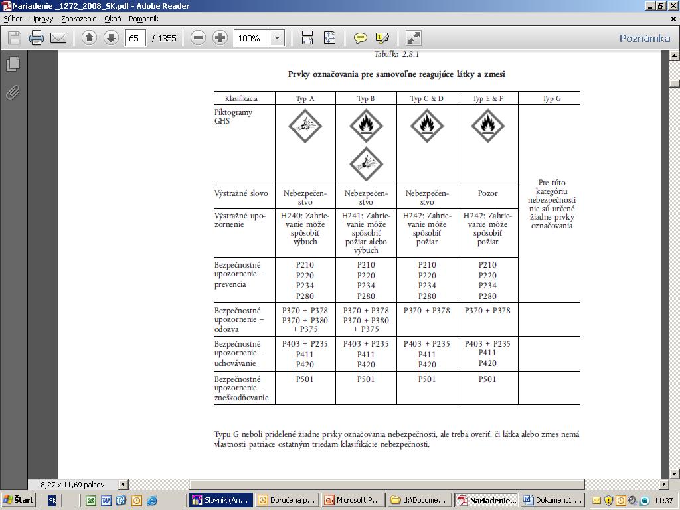Viewport: 680px width, 510px height.
Task: Switch to read mode with the expand arrows icon
Action: [x=413, y=38]
